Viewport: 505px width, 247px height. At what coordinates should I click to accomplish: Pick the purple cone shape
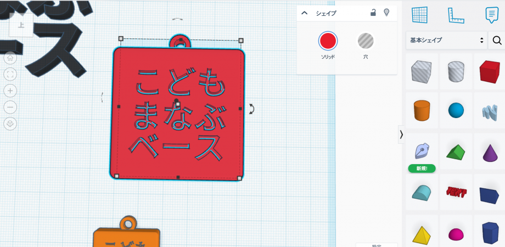[489, 151]
